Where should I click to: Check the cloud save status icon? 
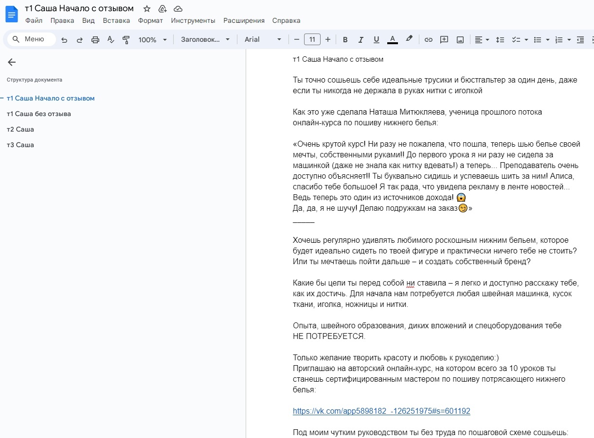pyautogui.click(x=178, y=9)
